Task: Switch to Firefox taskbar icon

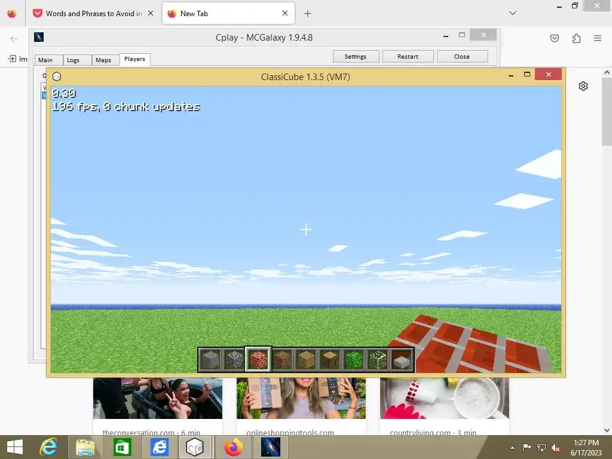Action: [234, 447]
